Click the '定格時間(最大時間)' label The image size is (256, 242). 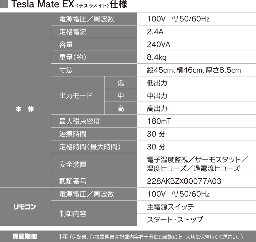(x=90, y=146)
